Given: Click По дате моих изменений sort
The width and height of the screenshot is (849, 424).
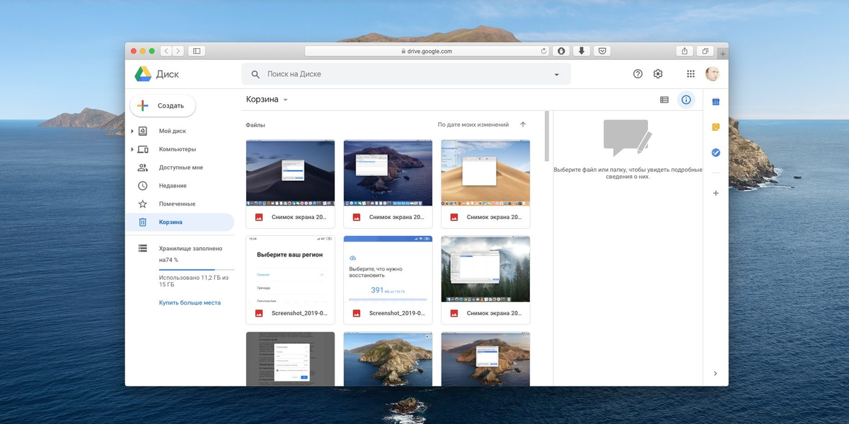Looking at the screenshot, I should (473, 124).
